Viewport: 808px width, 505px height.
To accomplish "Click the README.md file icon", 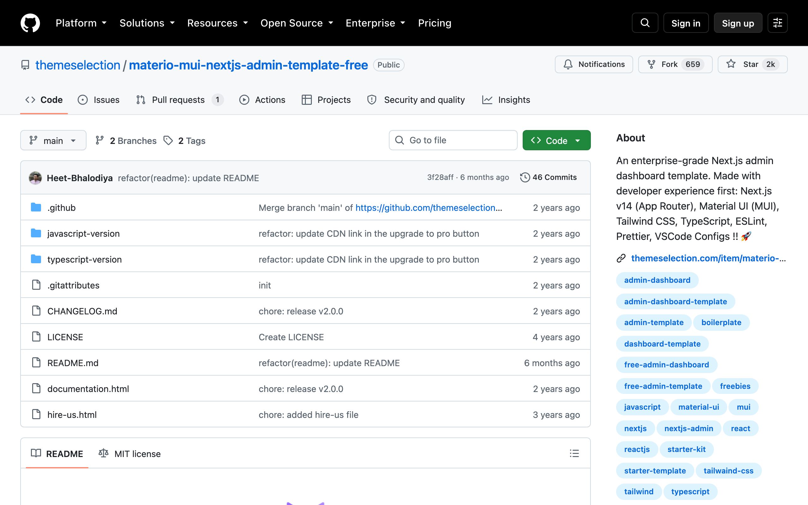I will (x=36, y=363).
